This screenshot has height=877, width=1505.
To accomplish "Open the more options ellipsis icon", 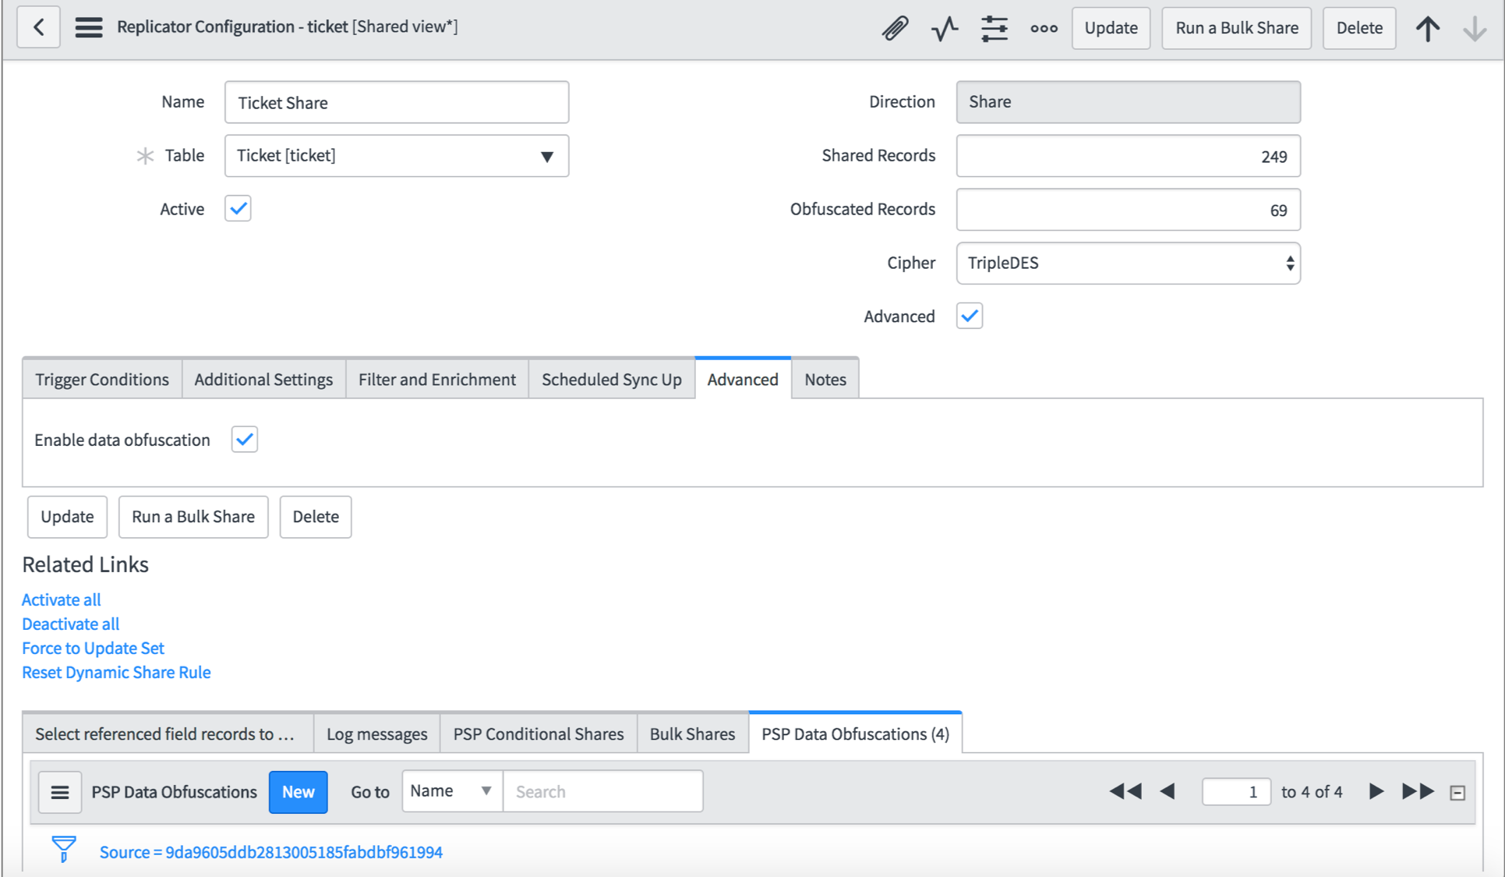I will (x=1044, y=28).
